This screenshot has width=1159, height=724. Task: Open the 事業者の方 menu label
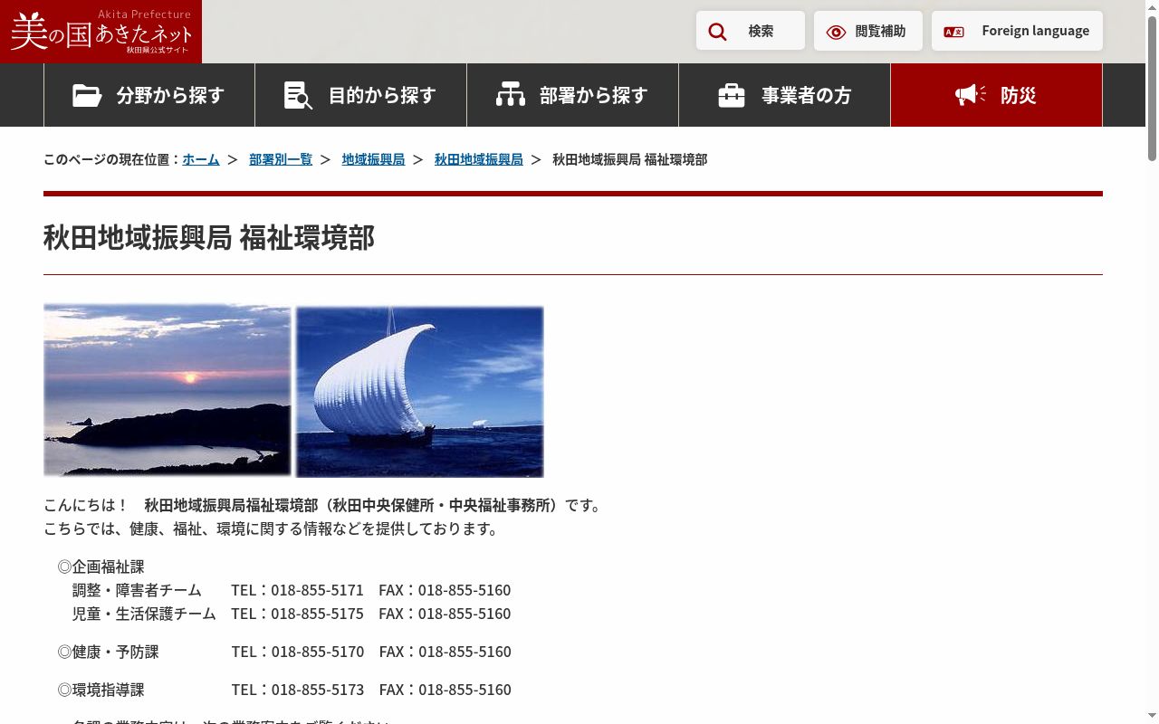coord(807,95)
